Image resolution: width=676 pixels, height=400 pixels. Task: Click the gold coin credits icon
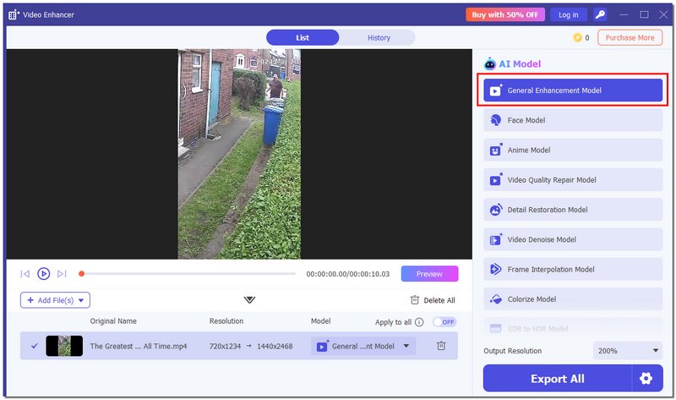click(x=578, y=38)
